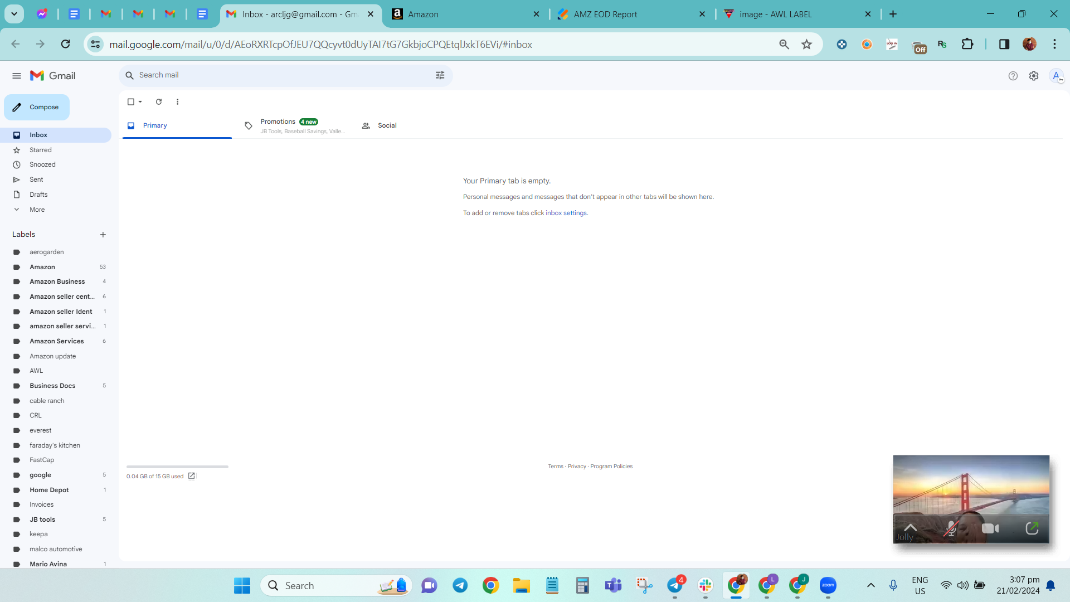
Task: Toggle video camera in Zoom mini window
Action: pyautogui.click(x=990, y=528)
